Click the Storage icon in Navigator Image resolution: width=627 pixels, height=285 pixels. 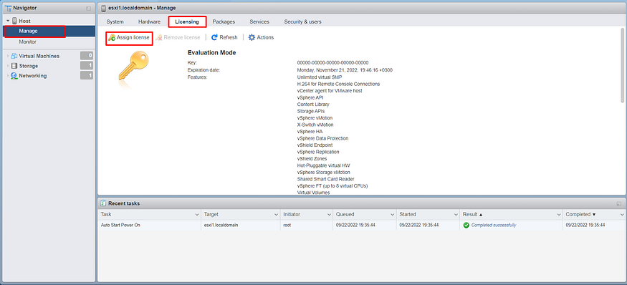click(x=14, y=66)
